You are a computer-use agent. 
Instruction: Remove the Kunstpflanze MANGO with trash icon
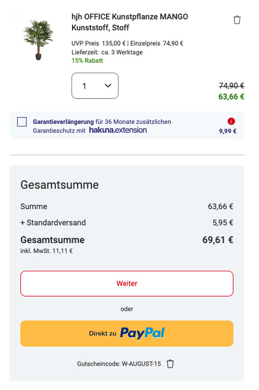click(237, 20)
